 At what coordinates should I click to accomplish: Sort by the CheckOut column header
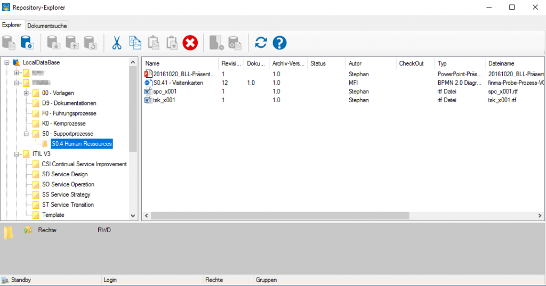[415, 63]
